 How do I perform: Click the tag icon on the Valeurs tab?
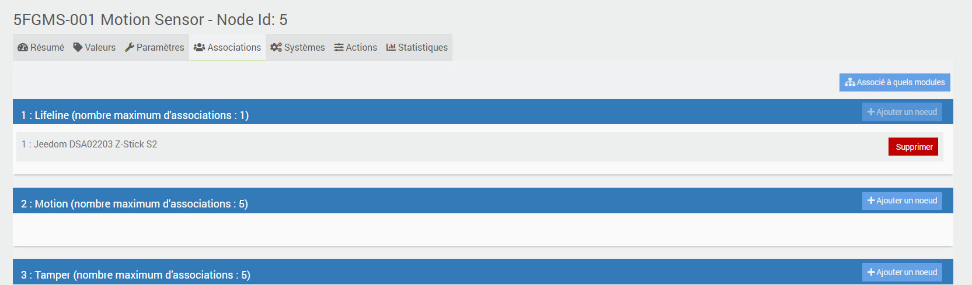78,48
